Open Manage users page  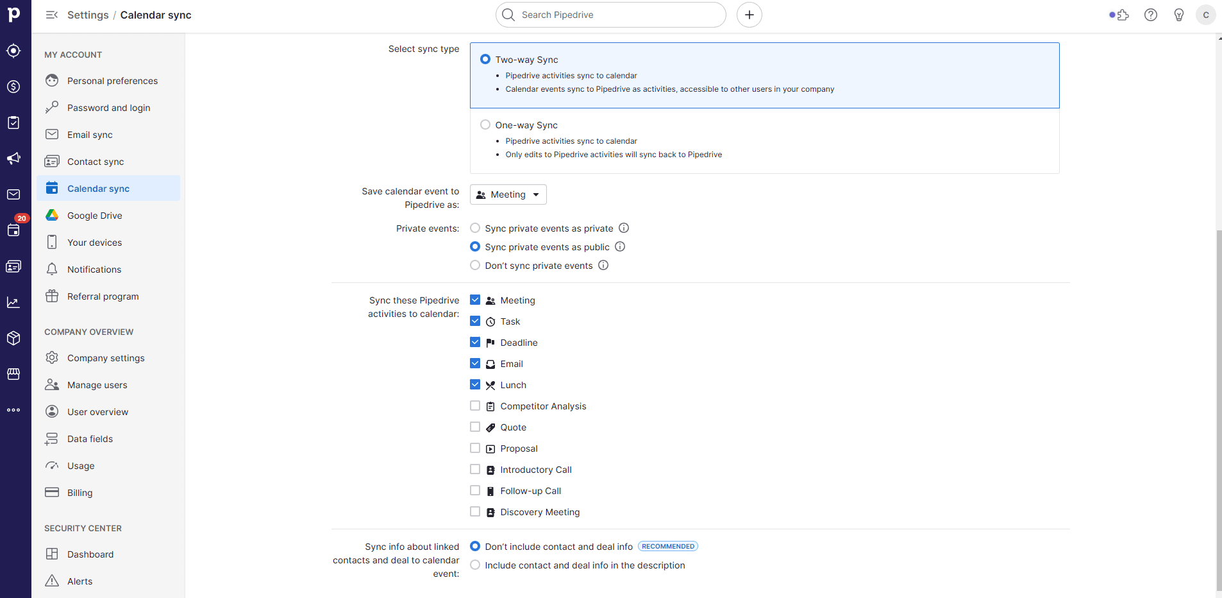pyautogui.click(x=108, y=385)
